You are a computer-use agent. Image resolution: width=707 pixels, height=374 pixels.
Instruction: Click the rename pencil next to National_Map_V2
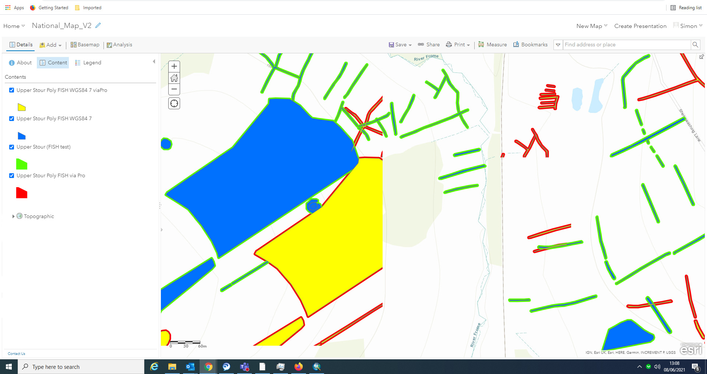(98, 25)
